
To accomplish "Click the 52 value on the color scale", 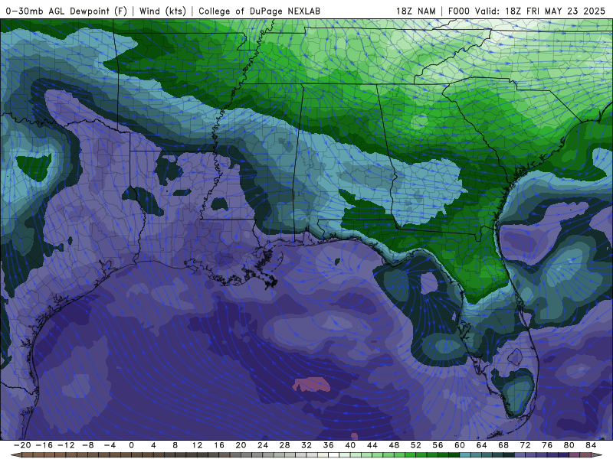I will (416, 445).
